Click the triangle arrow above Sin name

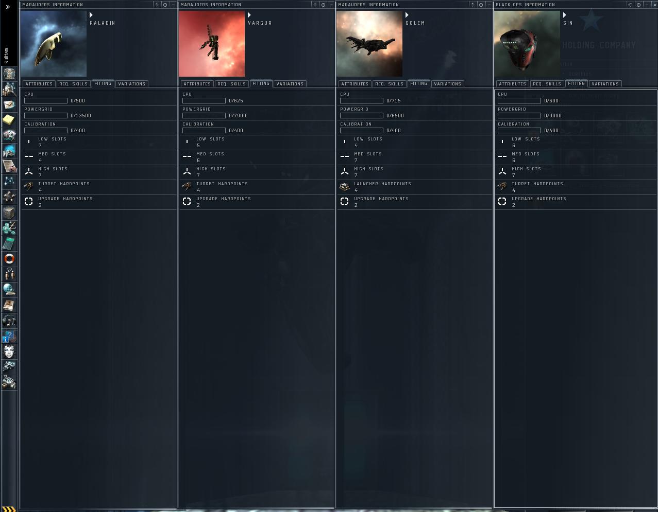(565, 15)
